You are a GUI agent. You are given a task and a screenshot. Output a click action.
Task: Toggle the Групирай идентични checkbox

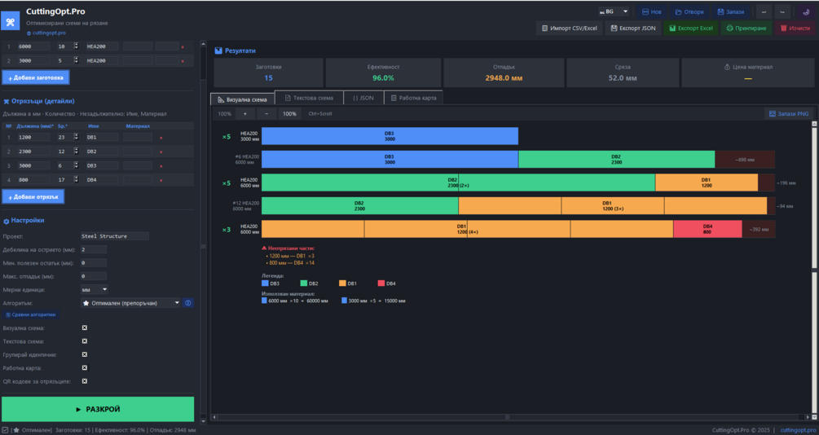pyautogui.click(x=85, y=354)
